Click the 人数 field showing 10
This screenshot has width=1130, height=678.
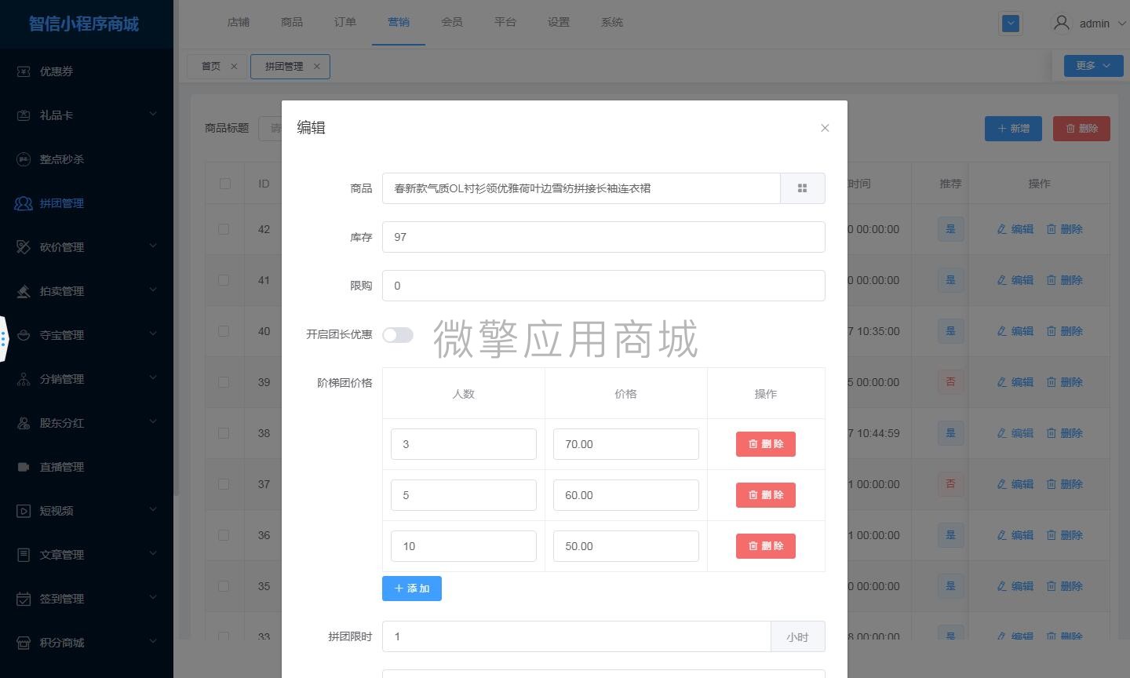tap(464, 546)
